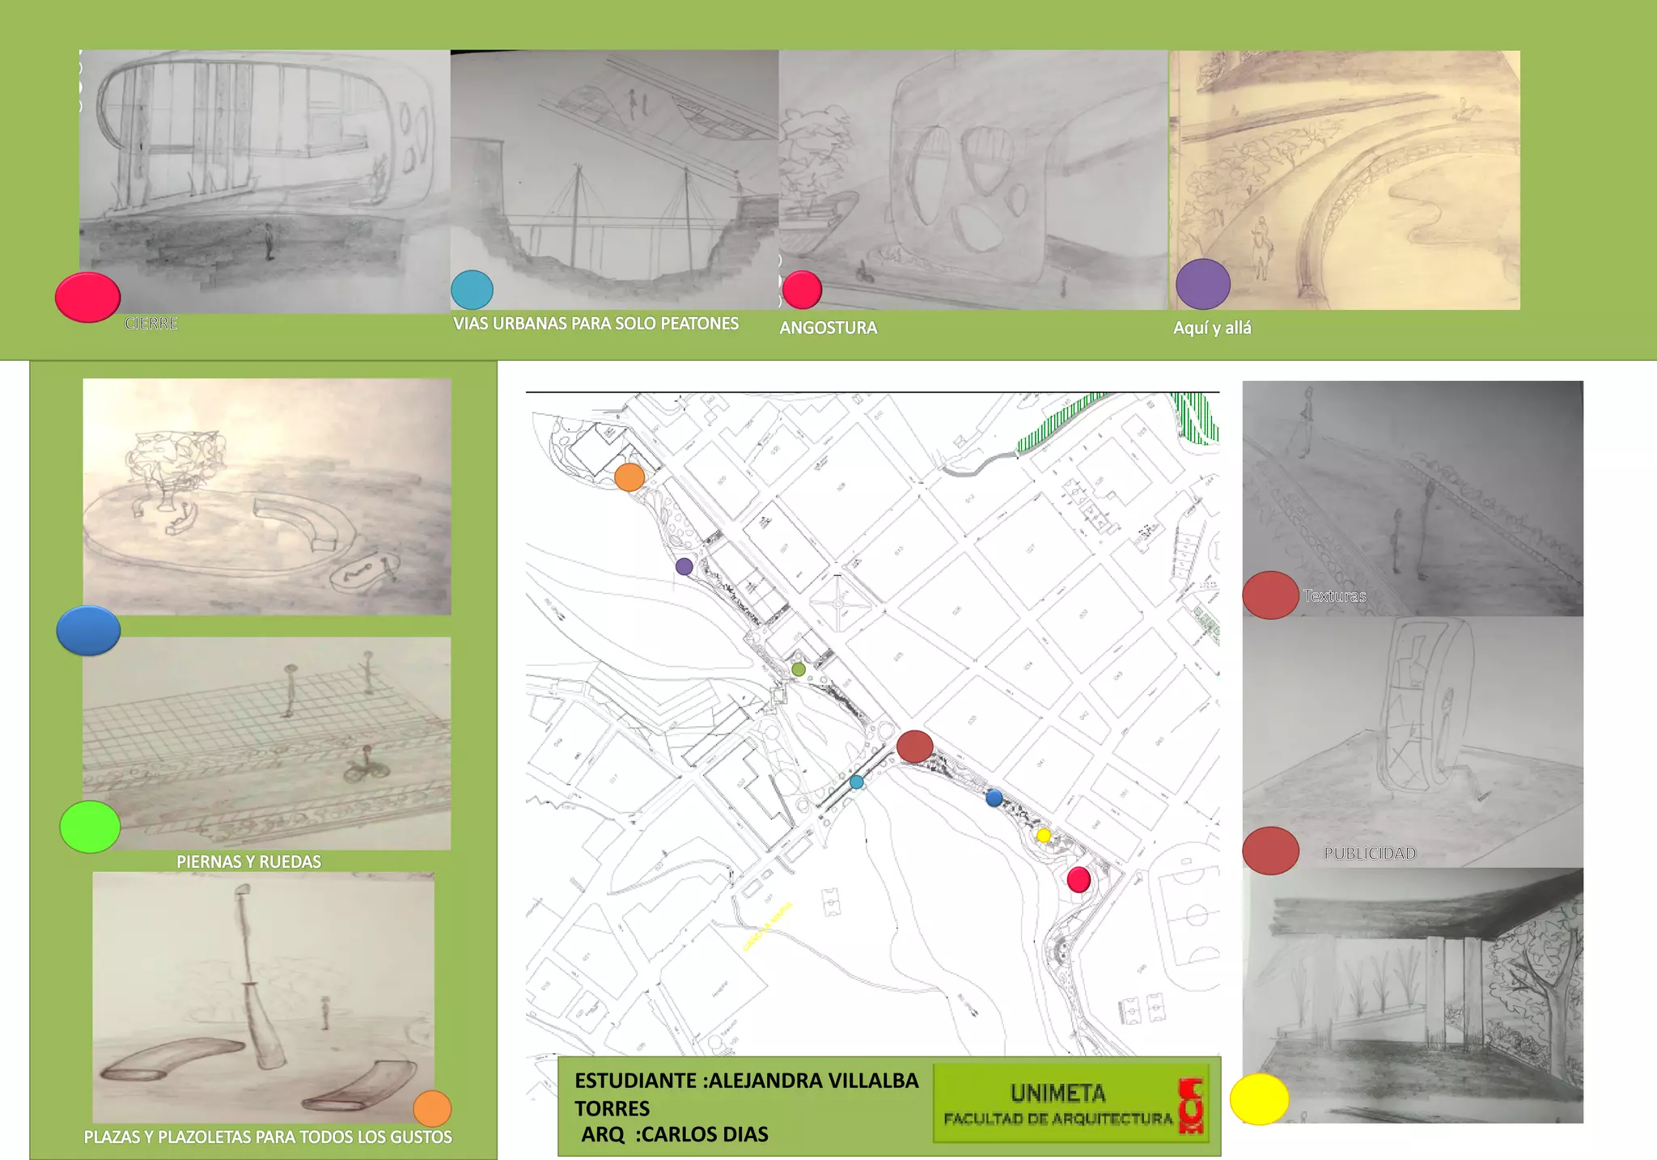This screenshot has width=1657, height=1160.
Task: Click the UNIMETA Facultad de Arquitectura logo
Action: [x=1070, y=1104]
